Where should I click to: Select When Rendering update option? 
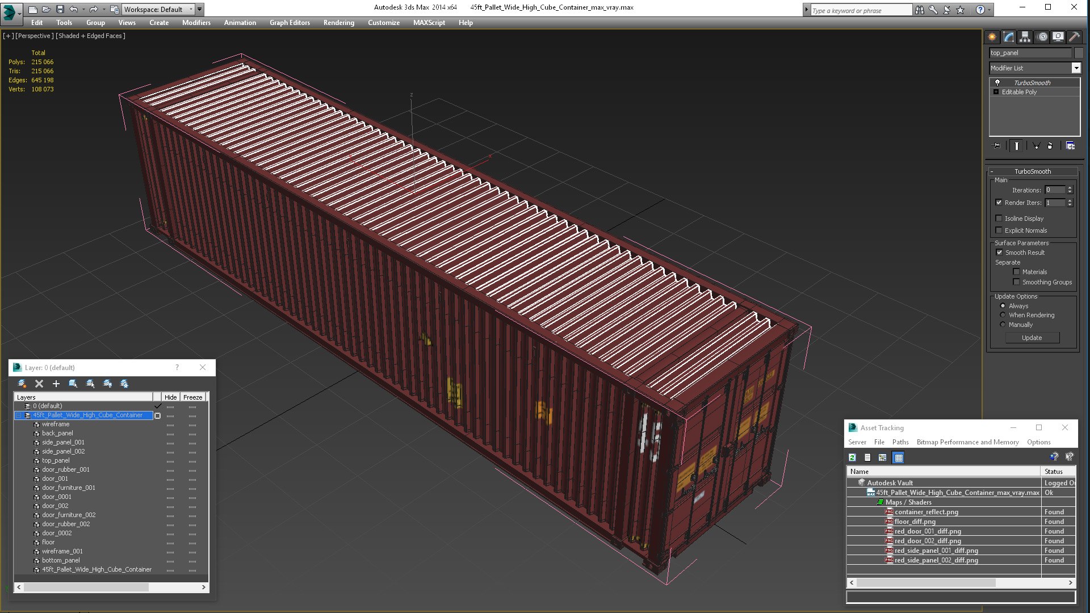[x=1003, y=315]
